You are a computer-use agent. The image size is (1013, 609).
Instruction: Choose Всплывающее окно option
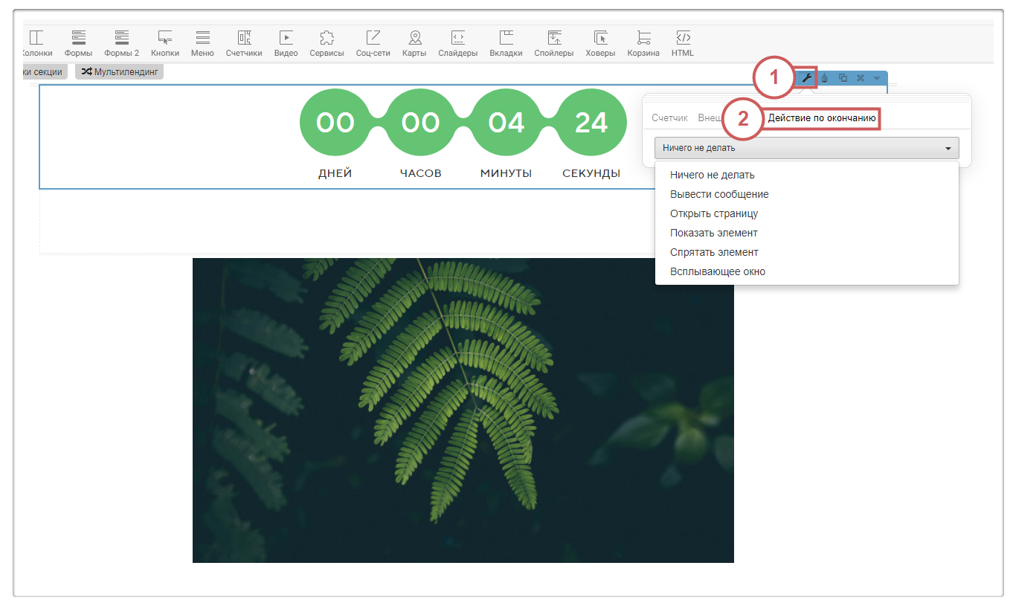click(x=717, y=271)
